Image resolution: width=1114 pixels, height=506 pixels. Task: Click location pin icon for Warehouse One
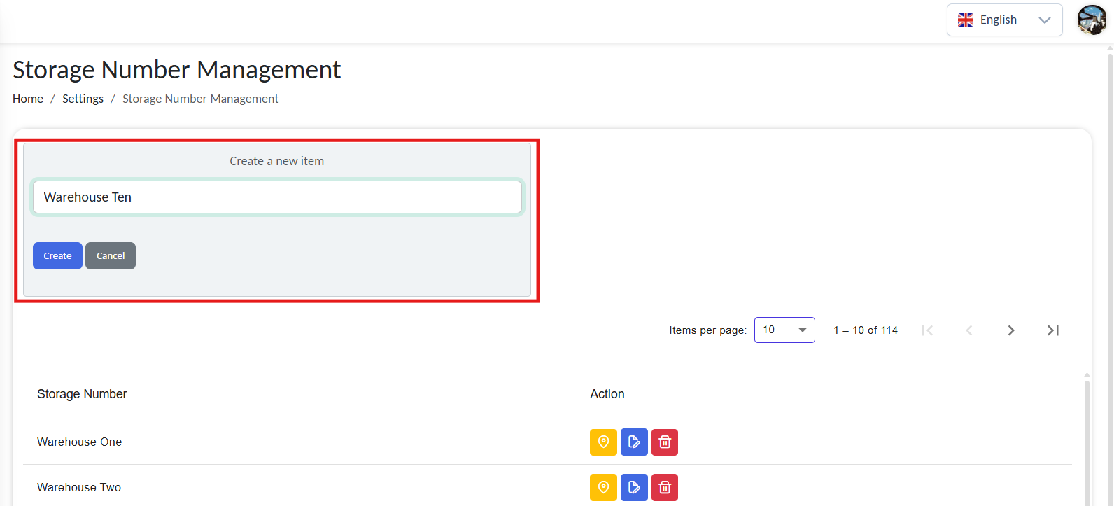pos(603,442)
